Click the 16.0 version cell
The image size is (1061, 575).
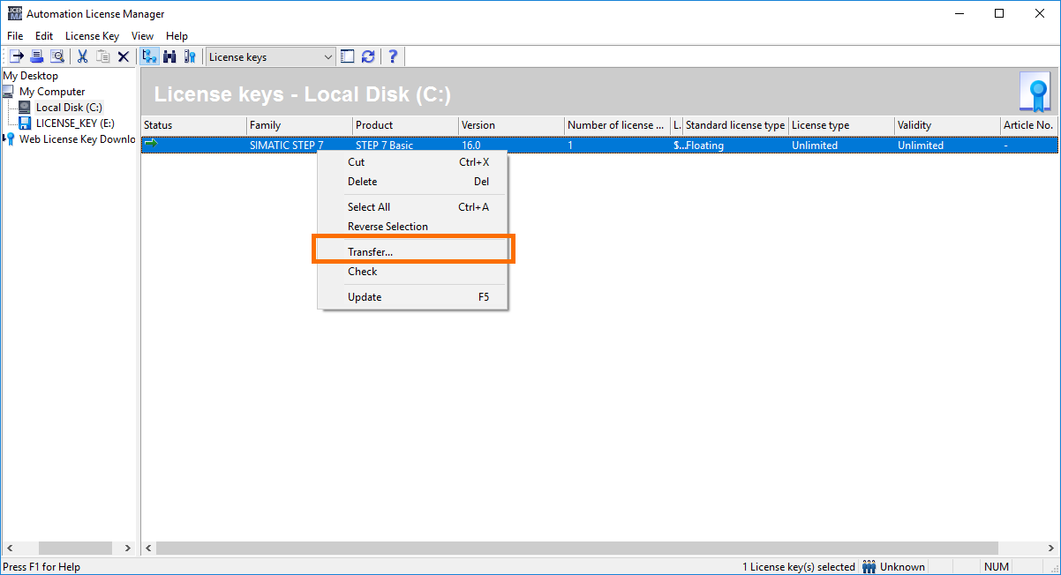pos(471,146)
